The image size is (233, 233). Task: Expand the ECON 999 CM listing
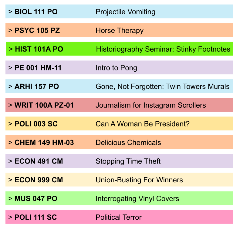[10, 180]
